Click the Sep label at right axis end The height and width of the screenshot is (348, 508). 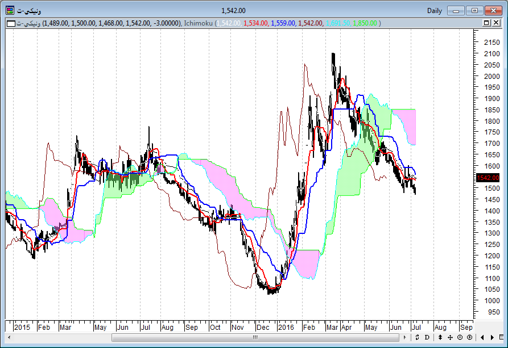466,328
